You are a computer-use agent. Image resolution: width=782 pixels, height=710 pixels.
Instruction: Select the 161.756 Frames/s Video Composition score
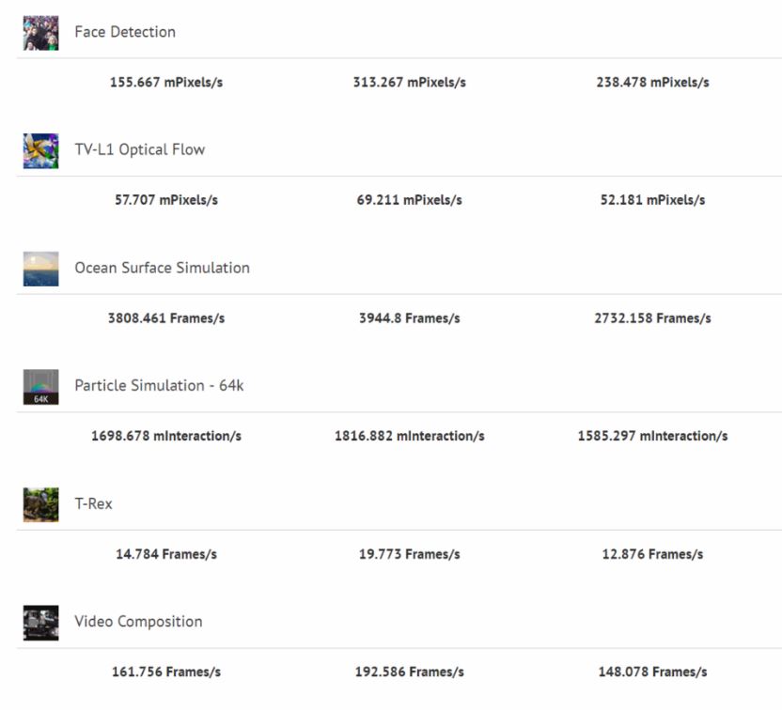(166, 672)
